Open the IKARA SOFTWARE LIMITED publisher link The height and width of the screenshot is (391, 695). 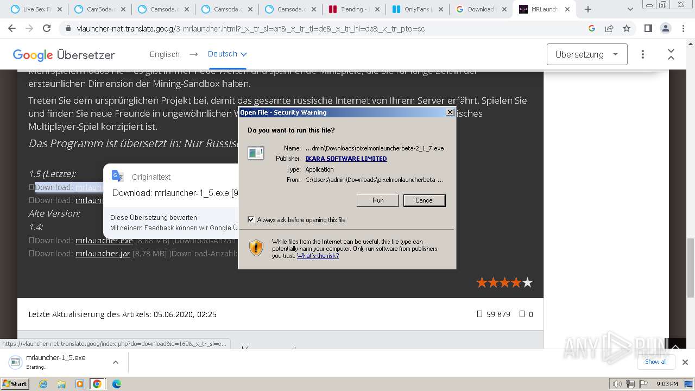[x=346, y=159]
